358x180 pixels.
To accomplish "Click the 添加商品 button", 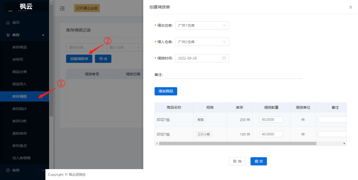I will click(x=166, y=91).
